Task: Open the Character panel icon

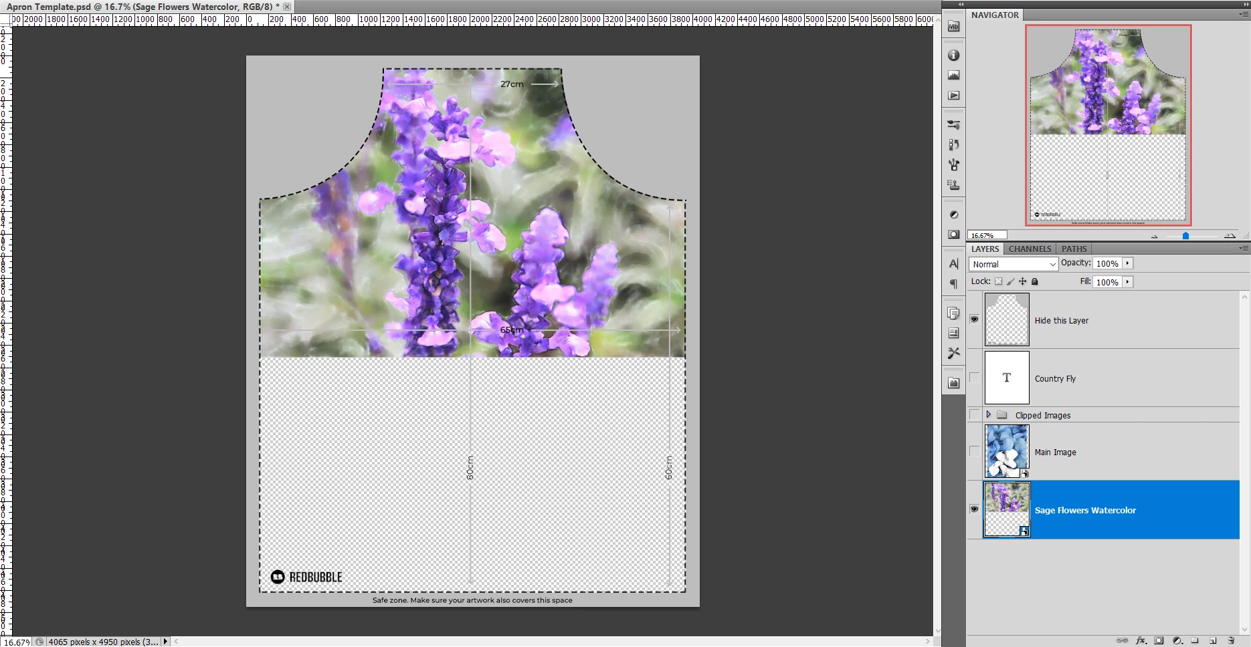Action: tap(953, 264)
